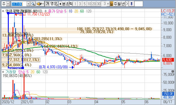Click the right arrow after 년
Screen dimensions: 176x105
pos(127,4)
